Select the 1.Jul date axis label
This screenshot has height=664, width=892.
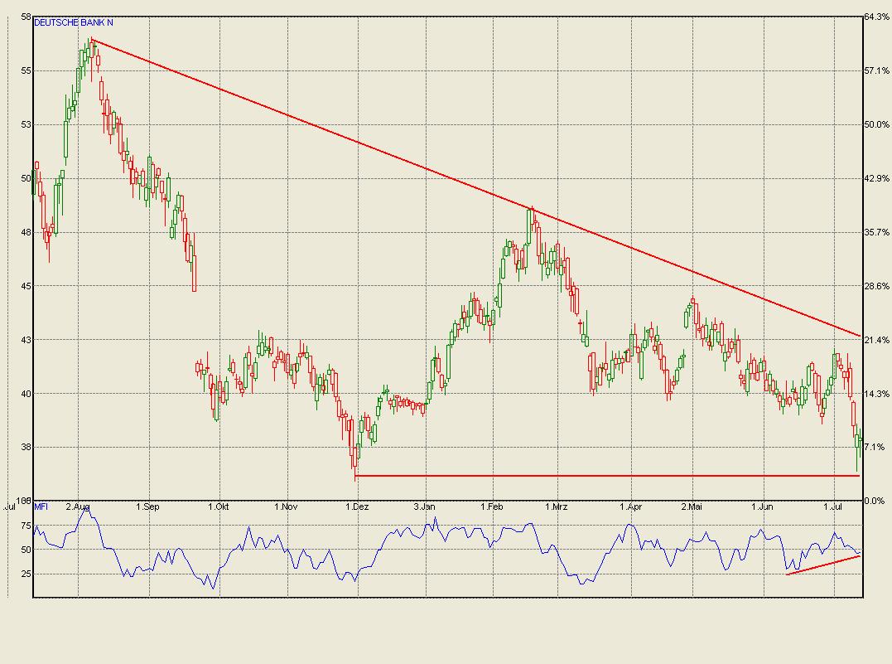tap(833, 506)
